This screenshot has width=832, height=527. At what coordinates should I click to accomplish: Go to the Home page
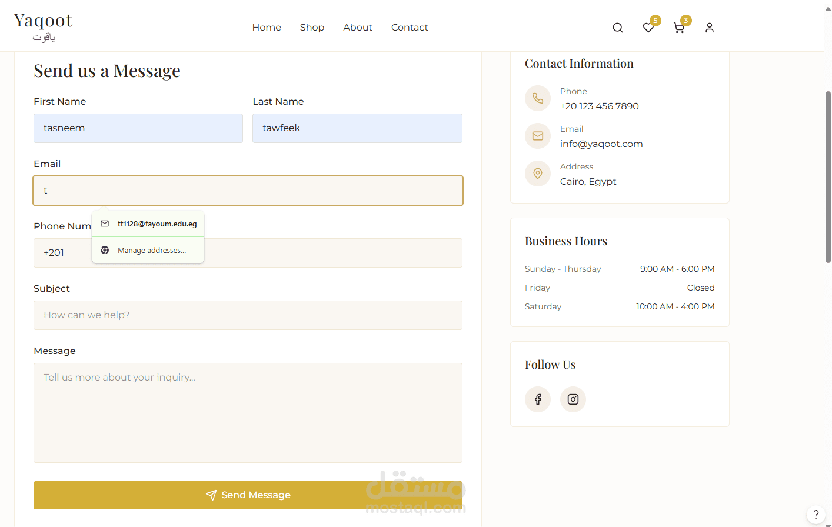pos(267,28)
